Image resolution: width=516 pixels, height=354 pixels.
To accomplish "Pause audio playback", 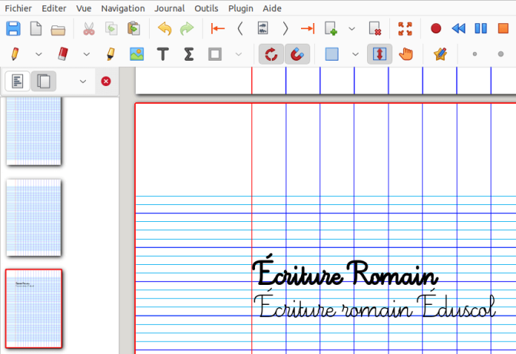I will [481, 28].
